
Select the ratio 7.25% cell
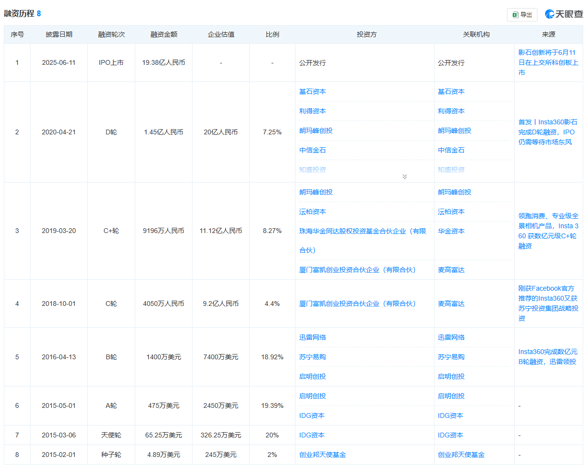[272, 132]
